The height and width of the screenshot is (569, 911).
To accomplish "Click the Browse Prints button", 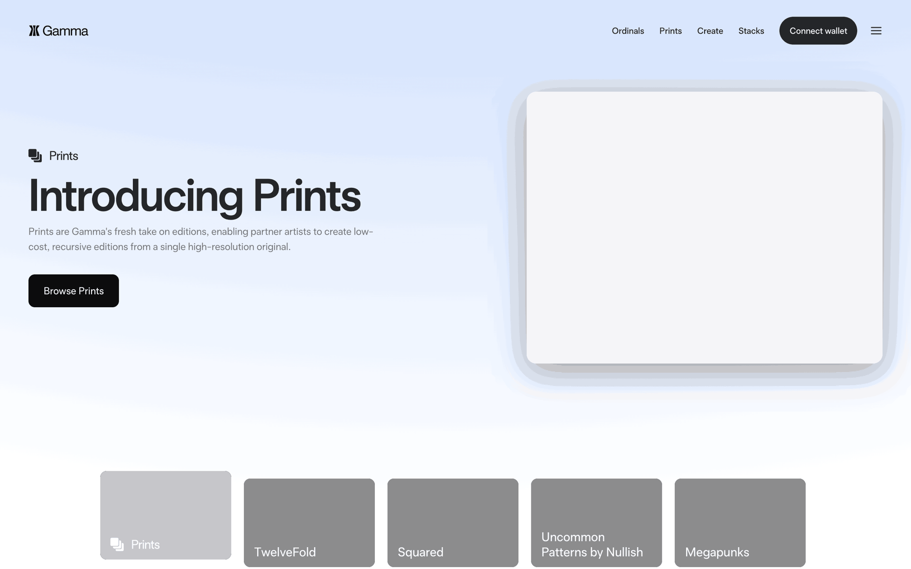I will (74, 291).
